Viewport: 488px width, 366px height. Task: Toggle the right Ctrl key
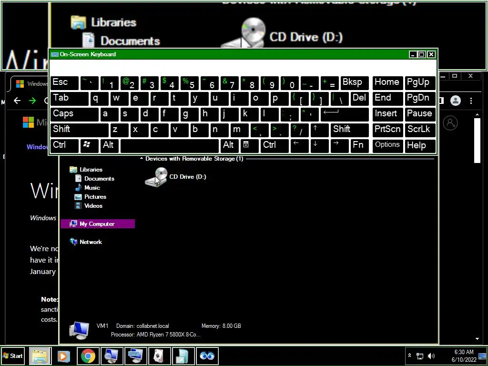274,146
